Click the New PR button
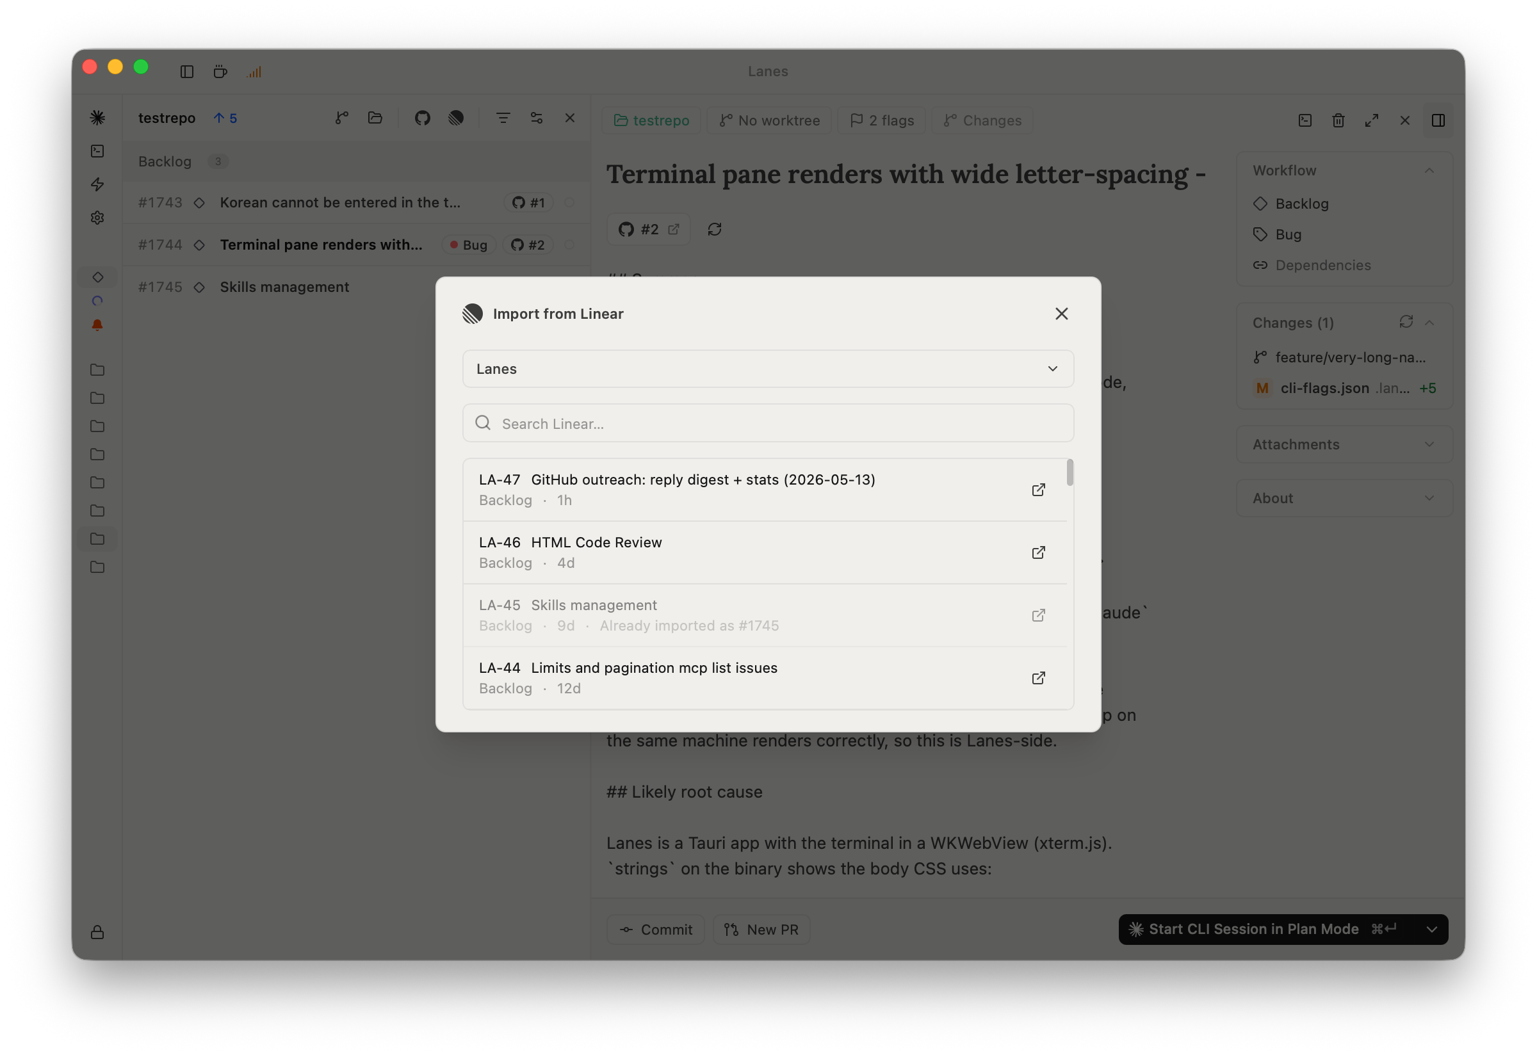The height and width of the screenshot is (1055, 1537). click(761, 930)
